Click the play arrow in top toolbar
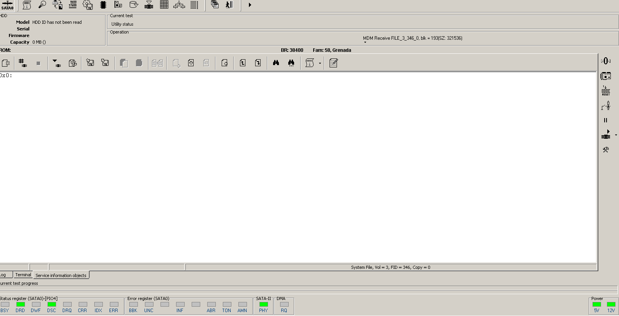619x316 pixels. (250, 5)
